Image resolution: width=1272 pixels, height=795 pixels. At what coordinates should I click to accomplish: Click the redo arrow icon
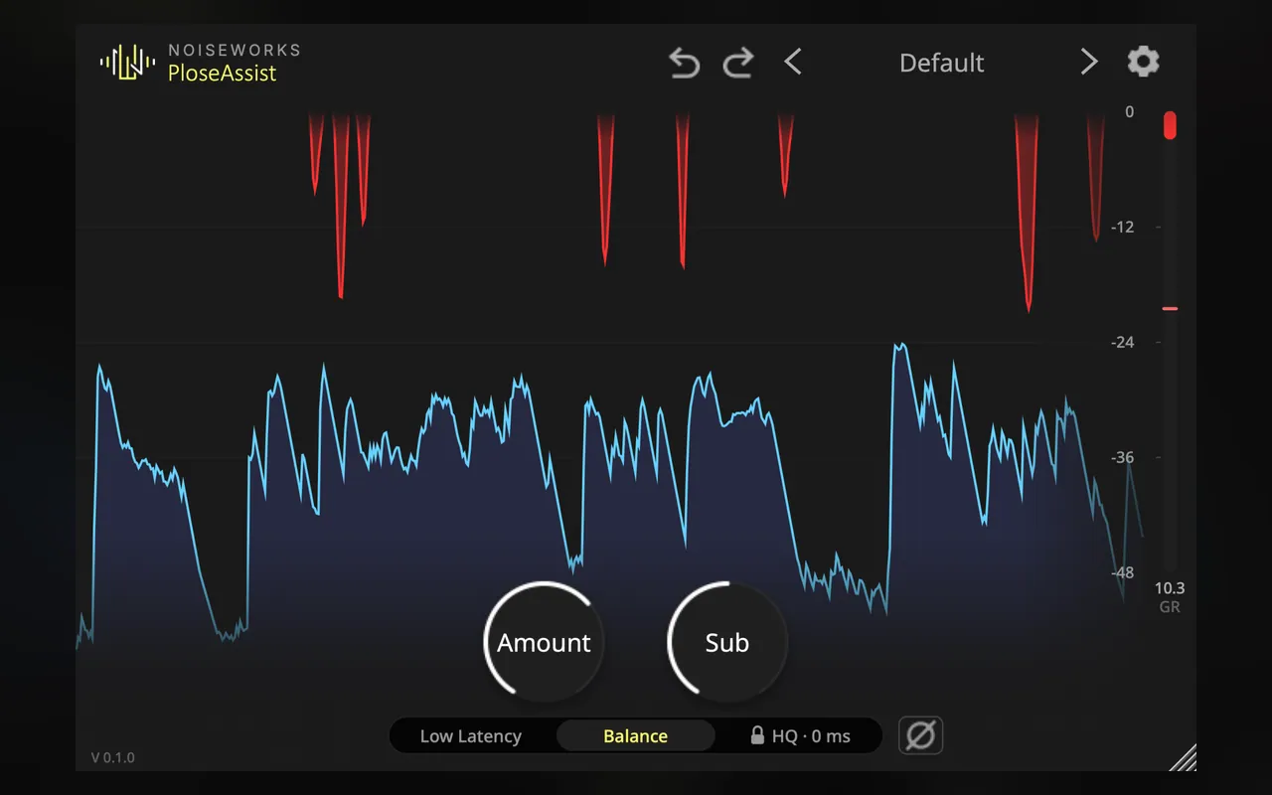click(x=737, y=64)
